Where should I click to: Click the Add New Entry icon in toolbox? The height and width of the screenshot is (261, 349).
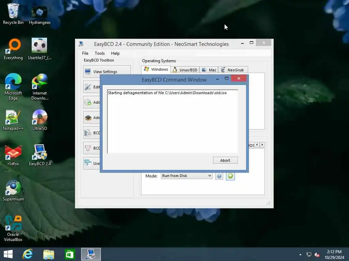pyautogui.click(x=88, y=102)
